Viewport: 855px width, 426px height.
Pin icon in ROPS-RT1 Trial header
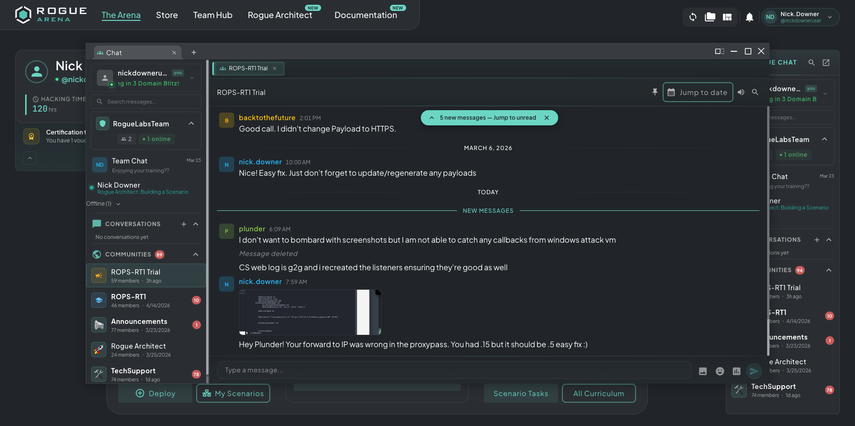coord(655,92)
